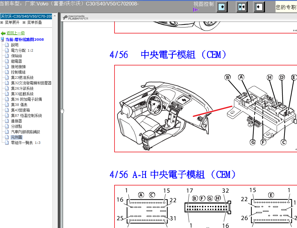Viewport: 297px width, 228px height.
Task: Open the 說明 tree item
Action: click(15, 45)
